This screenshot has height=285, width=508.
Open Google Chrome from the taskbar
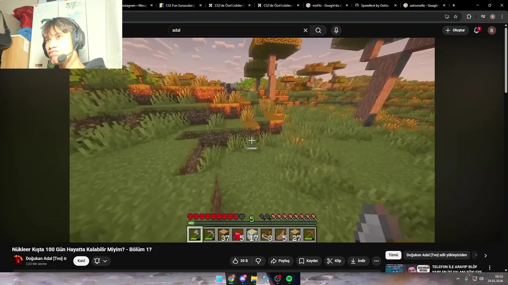tap(231, 279)
